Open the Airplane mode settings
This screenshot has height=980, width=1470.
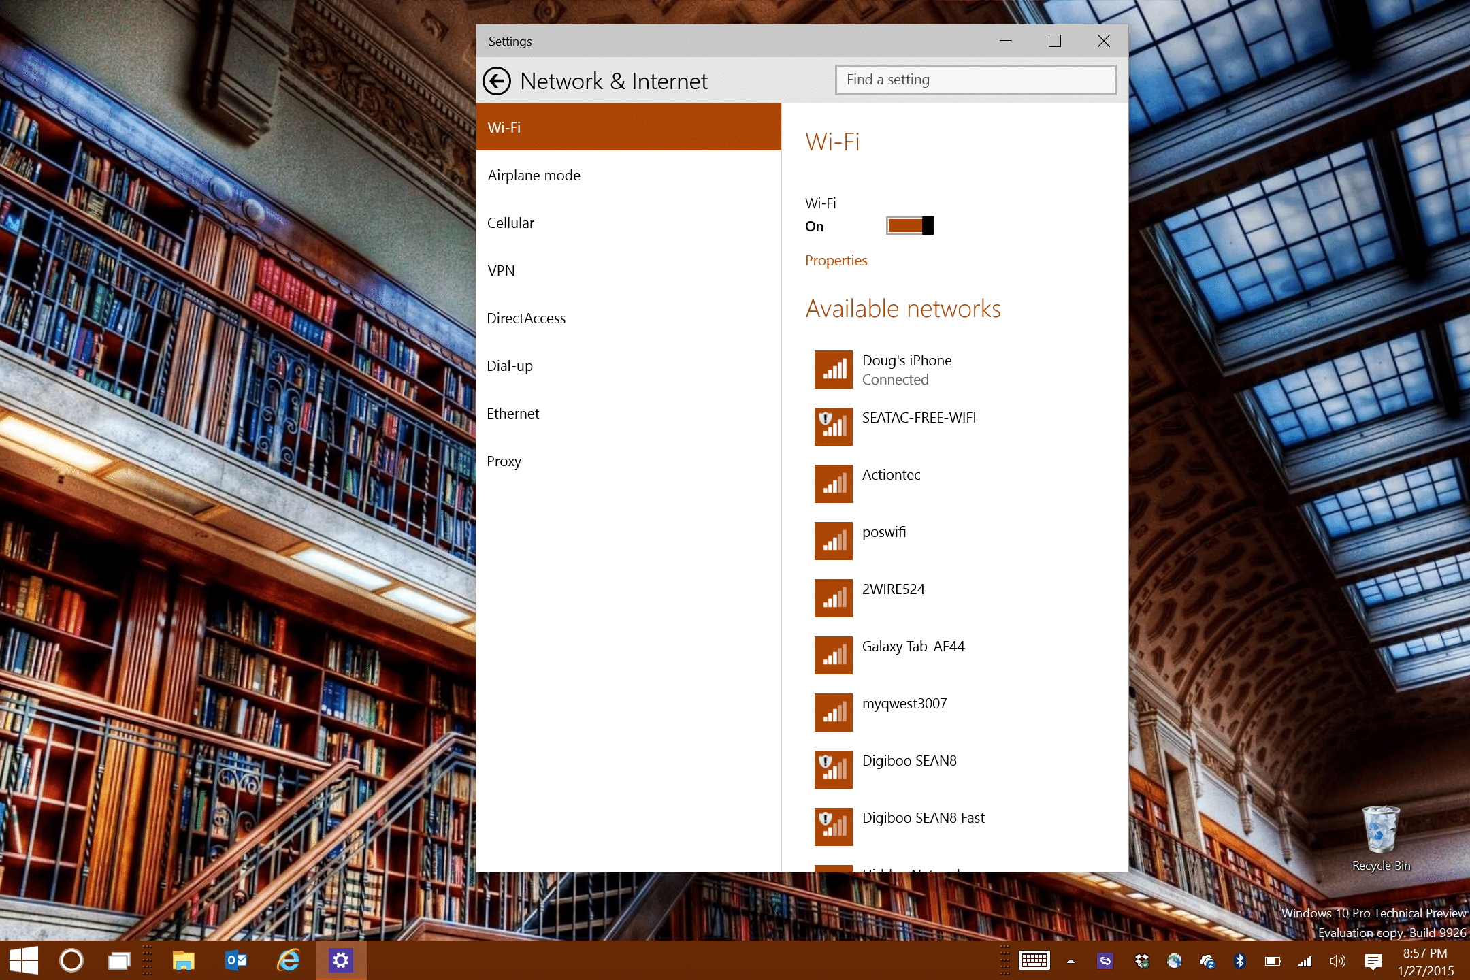click(x=629, y=175)
